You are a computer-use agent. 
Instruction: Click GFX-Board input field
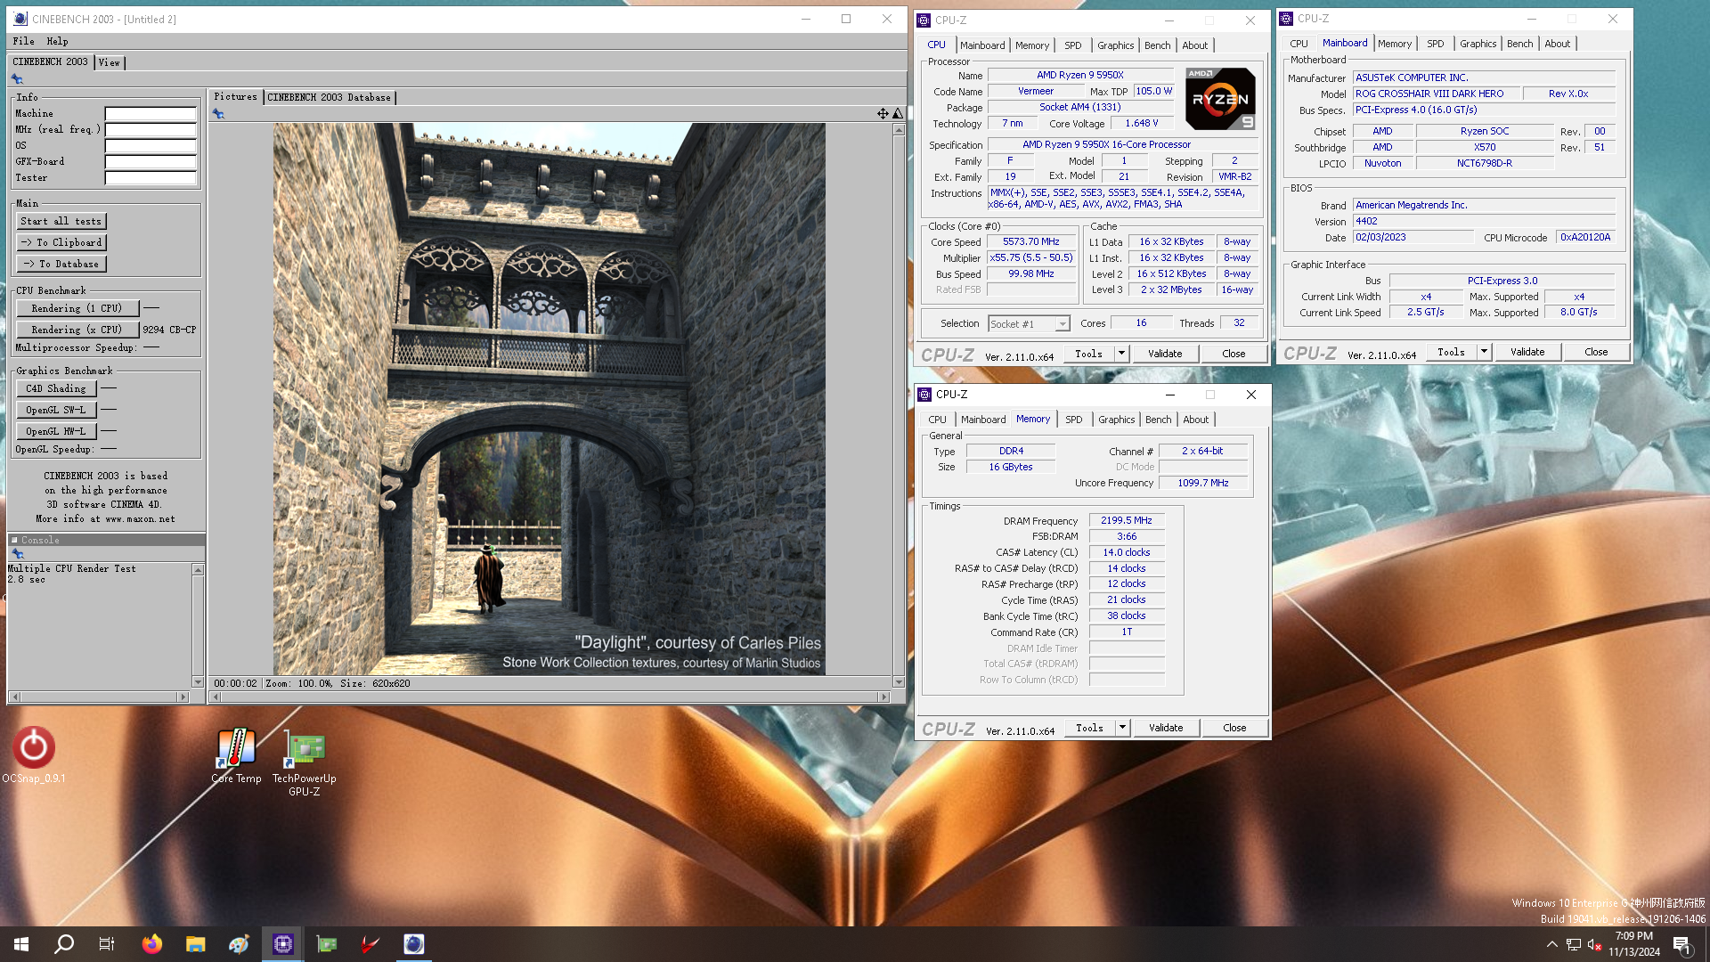point(151,162)
